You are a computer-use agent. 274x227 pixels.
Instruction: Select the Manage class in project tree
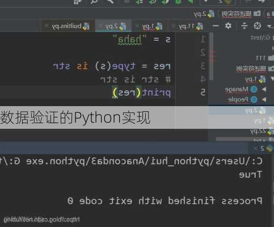(241, 89)
